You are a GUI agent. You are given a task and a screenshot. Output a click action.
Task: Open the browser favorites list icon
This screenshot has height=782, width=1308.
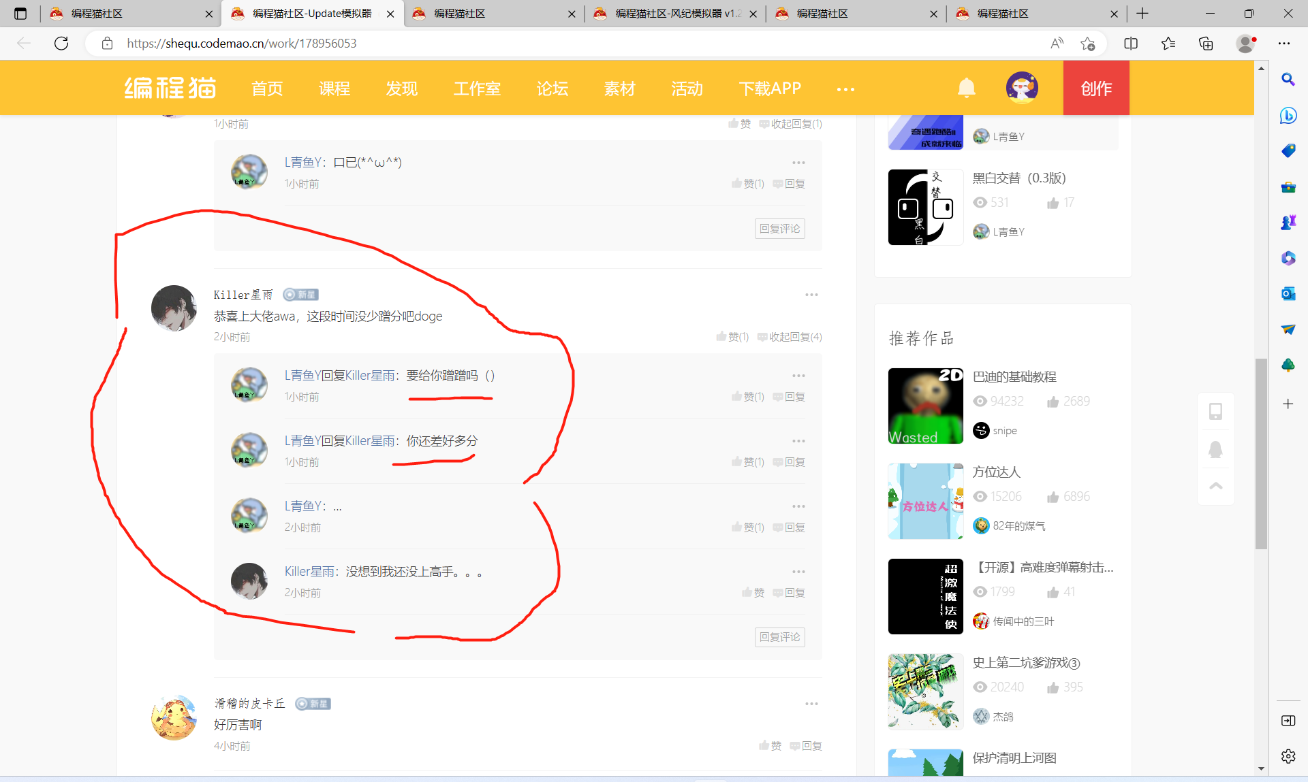1168,44
